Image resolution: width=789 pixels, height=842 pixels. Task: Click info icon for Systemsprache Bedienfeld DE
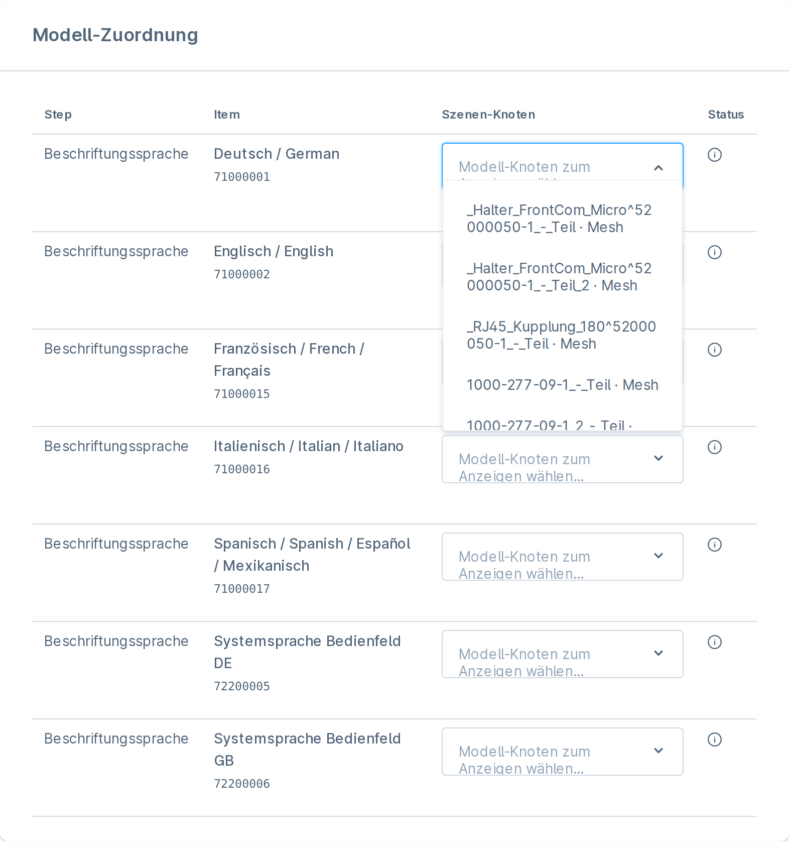(715, 642)
